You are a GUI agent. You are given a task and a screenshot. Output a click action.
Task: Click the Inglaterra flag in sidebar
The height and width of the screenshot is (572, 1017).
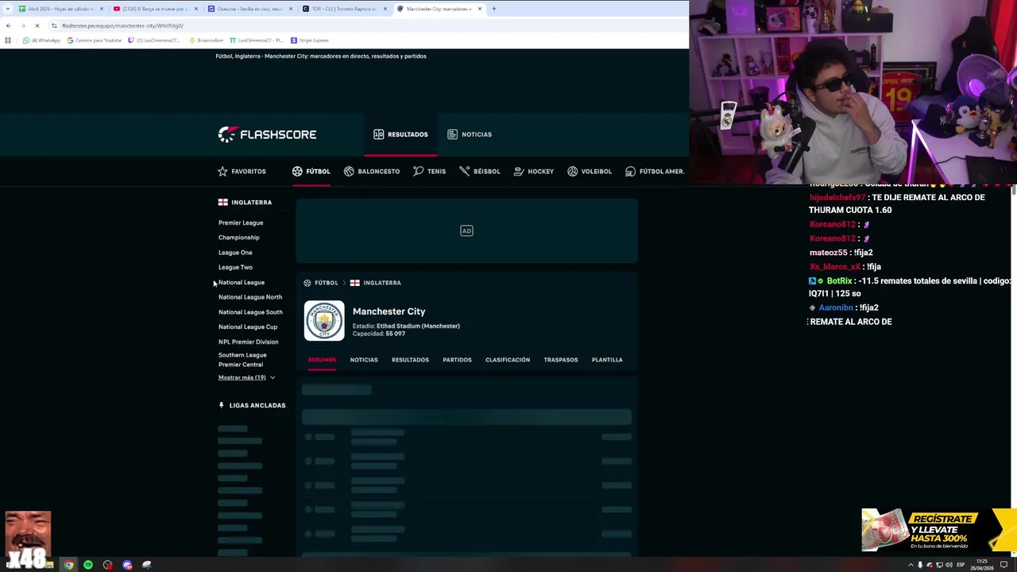[x=223, y=203]
